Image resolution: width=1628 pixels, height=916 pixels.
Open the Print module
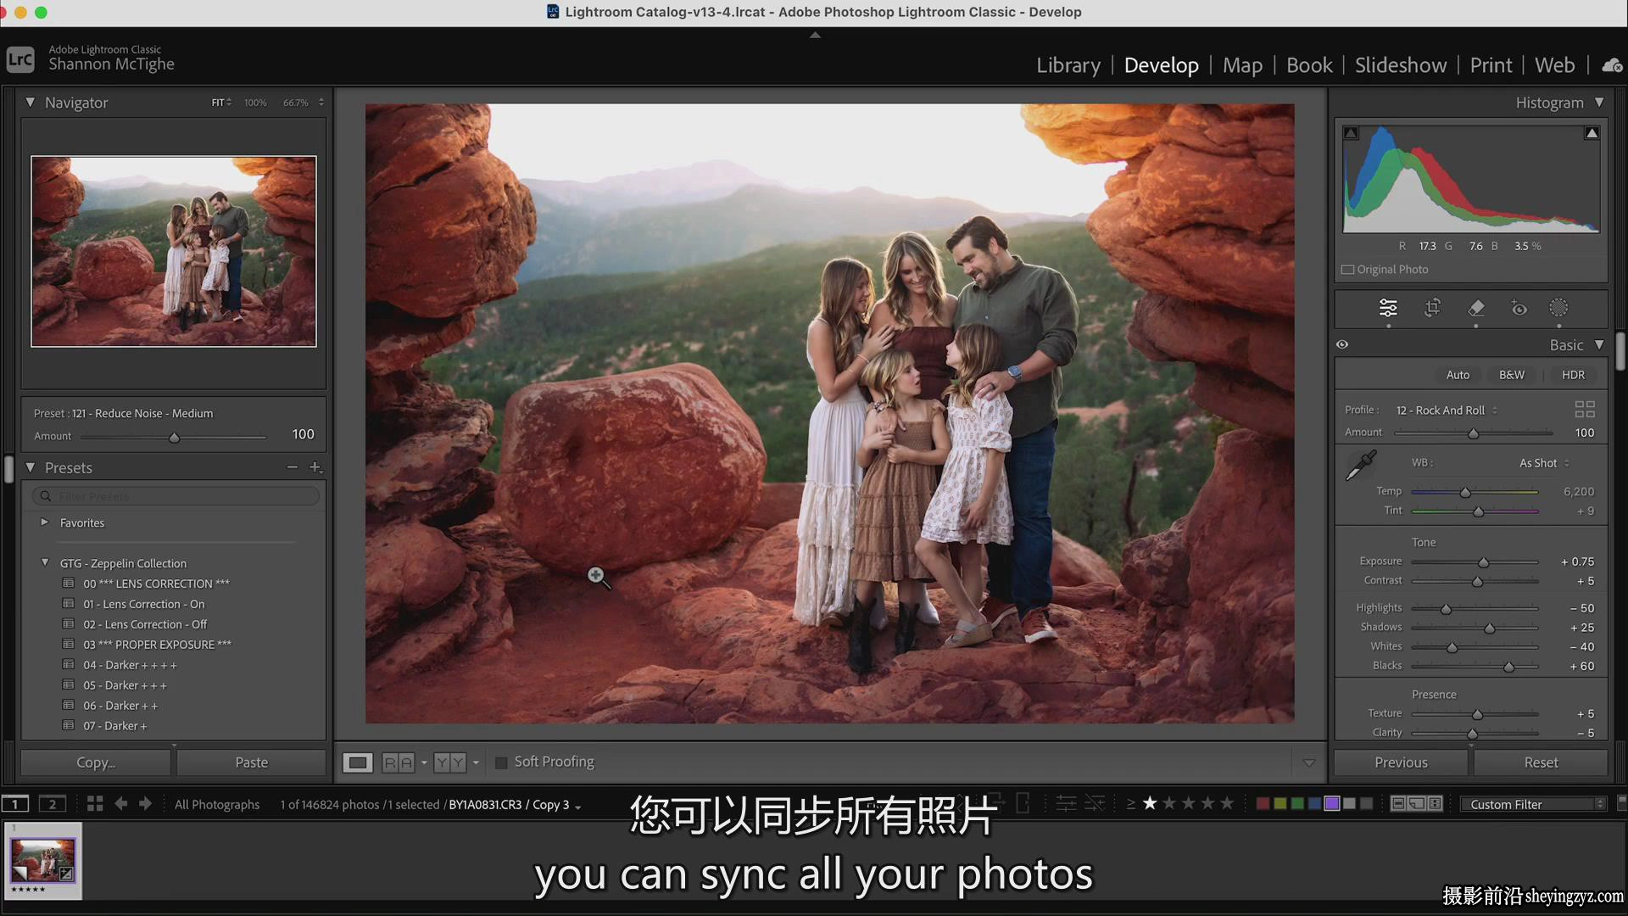click(x=1491, y=65)
